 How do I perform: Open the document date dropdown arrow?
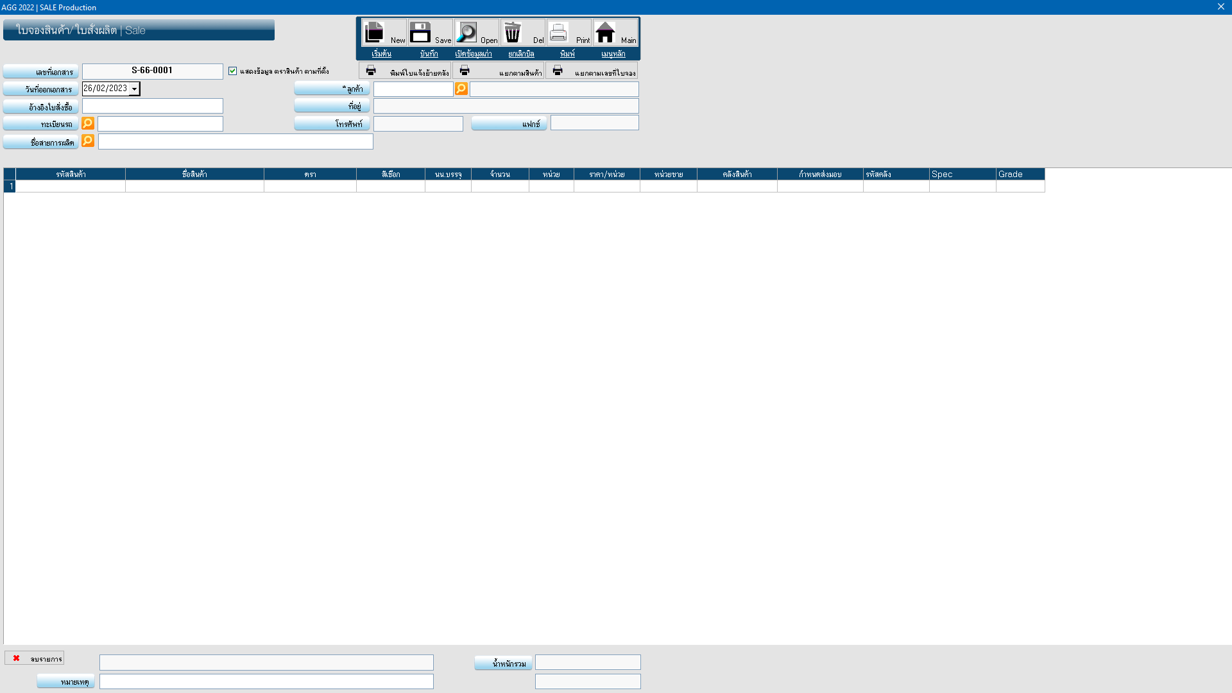(x=134, y=89)
